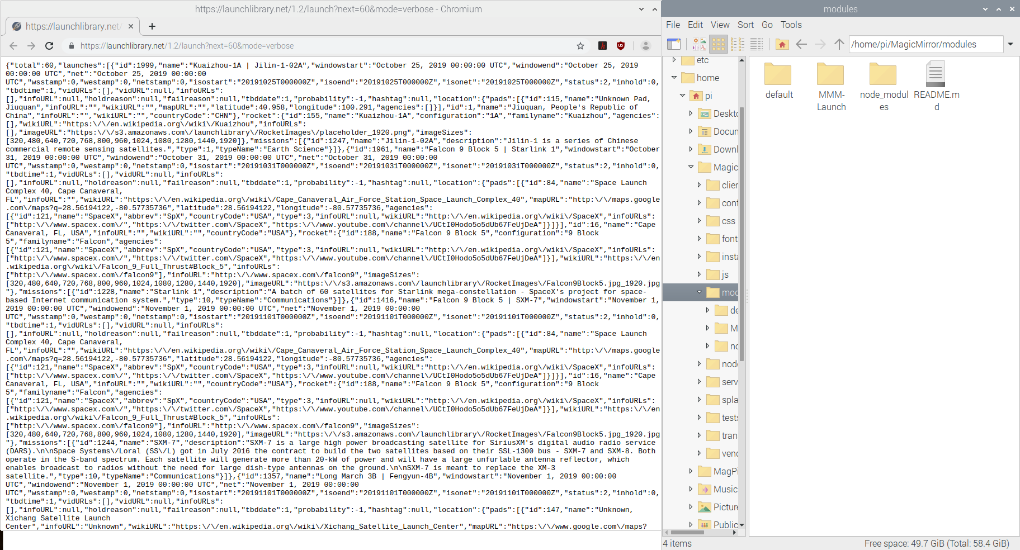This screenshot has width=1020, height=550.
Task: Open the Chromium profile avatar
Action: pyautogui.click(x=645, y=46)
